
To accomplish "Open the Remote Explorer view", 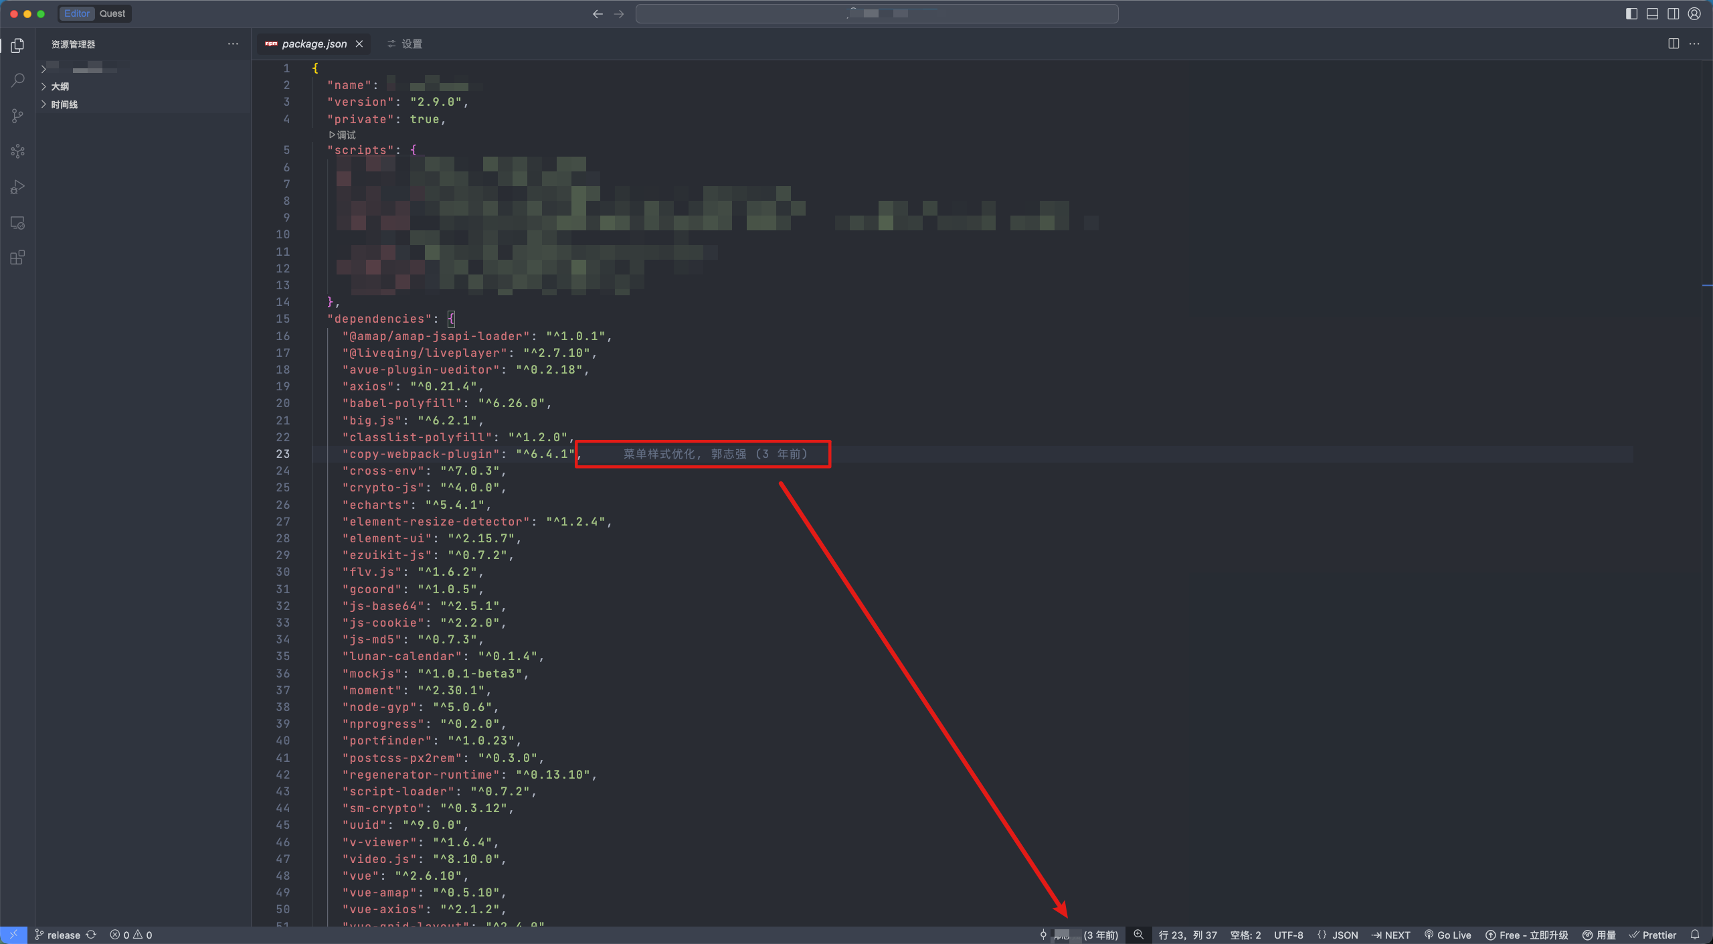I will click(x=18, y=223).
